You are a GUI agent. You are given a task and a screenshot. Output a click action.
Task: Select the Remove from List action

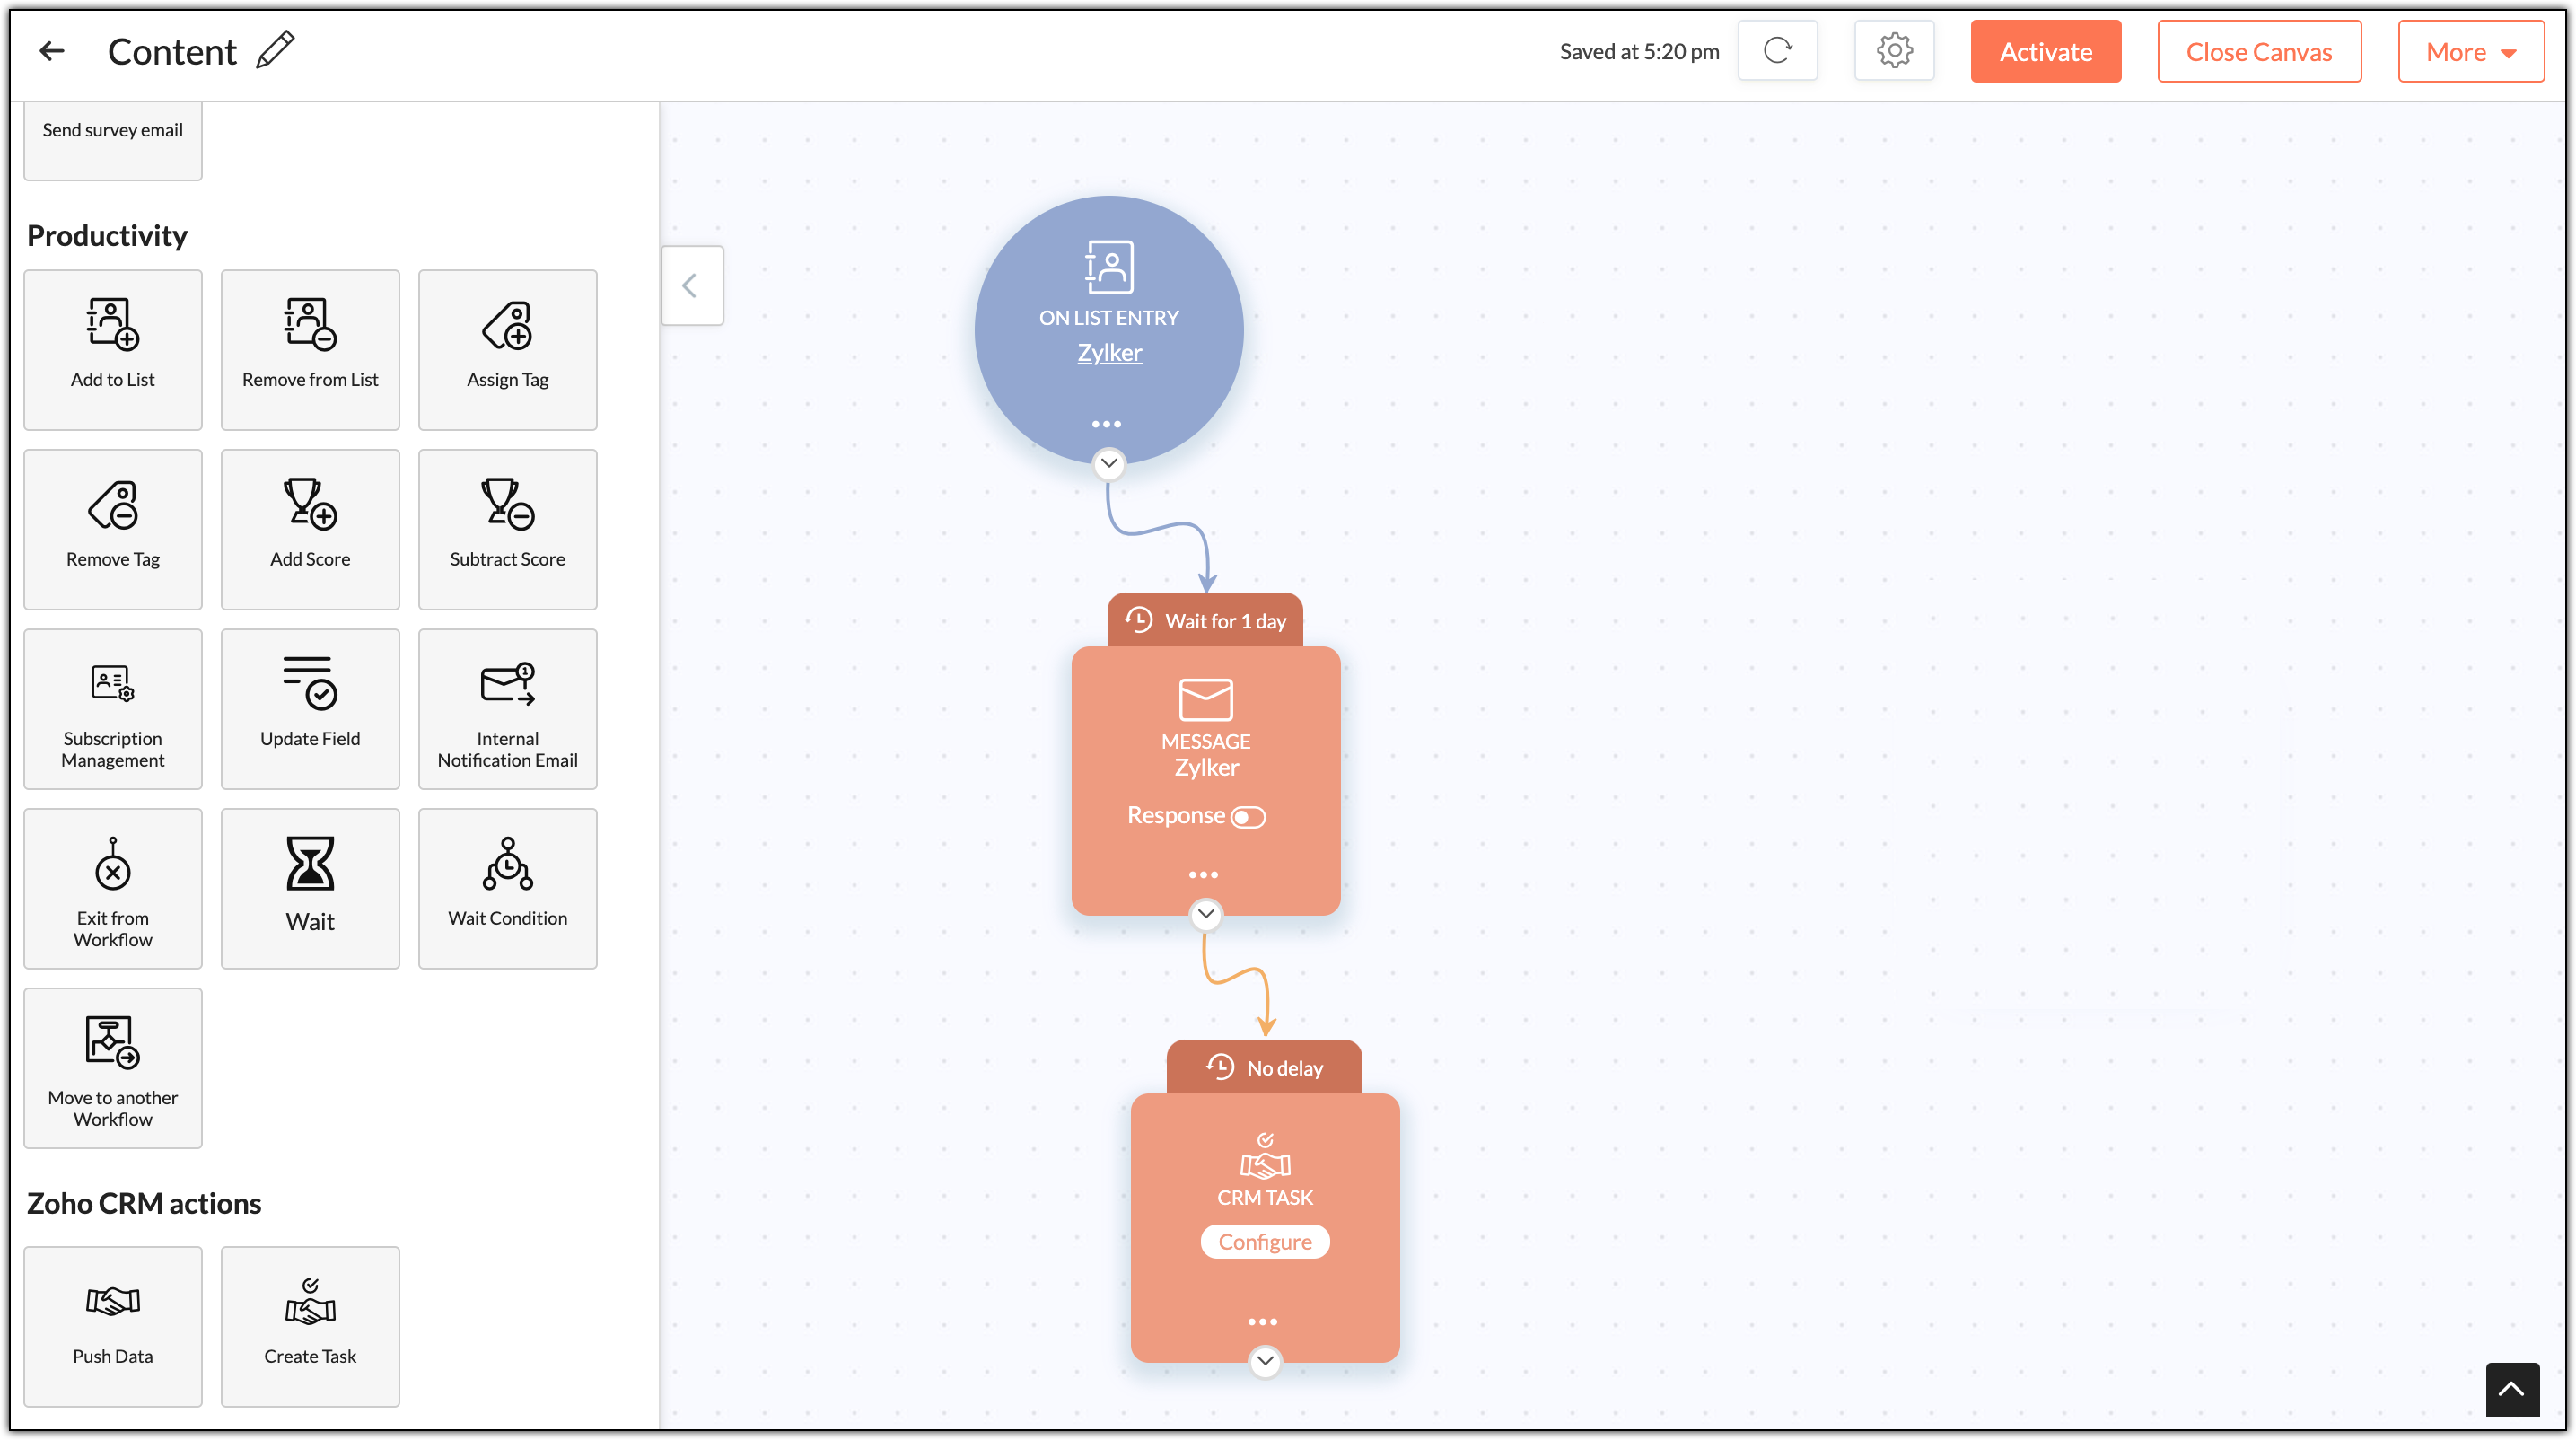(x=310, y=350)
